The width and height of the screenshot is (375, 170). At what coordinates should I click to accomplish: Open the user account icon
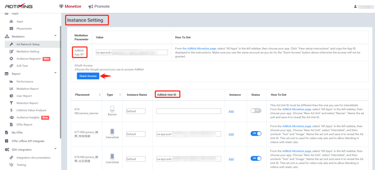(355, 6)
